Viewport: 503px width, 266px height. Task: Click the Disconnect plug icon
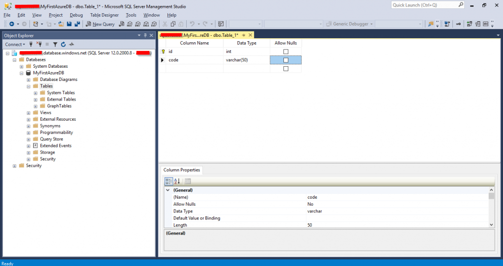[39, 44]
